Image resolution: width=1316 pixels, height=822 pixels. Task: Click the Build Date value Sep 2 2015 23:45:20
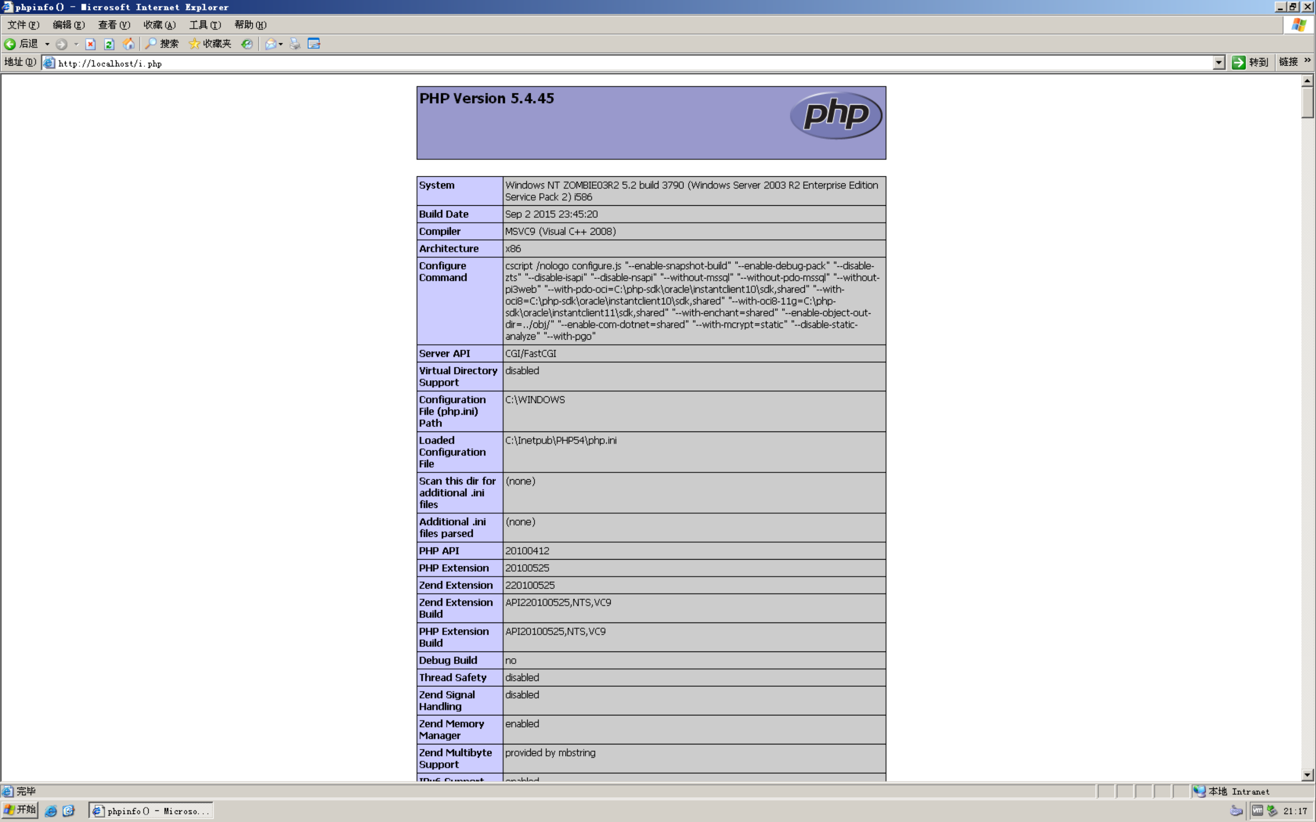pyautogui.click(x=551, y=214)
